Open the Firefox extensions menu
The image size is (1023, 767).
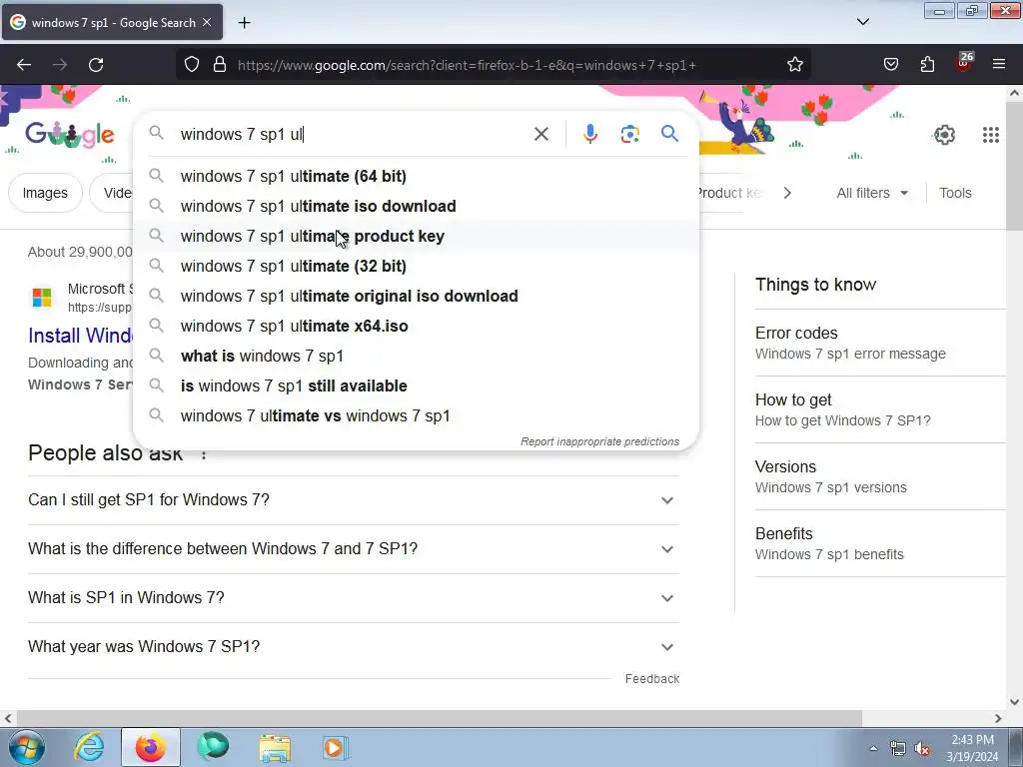pyautogui.click(x=927, y=65)
